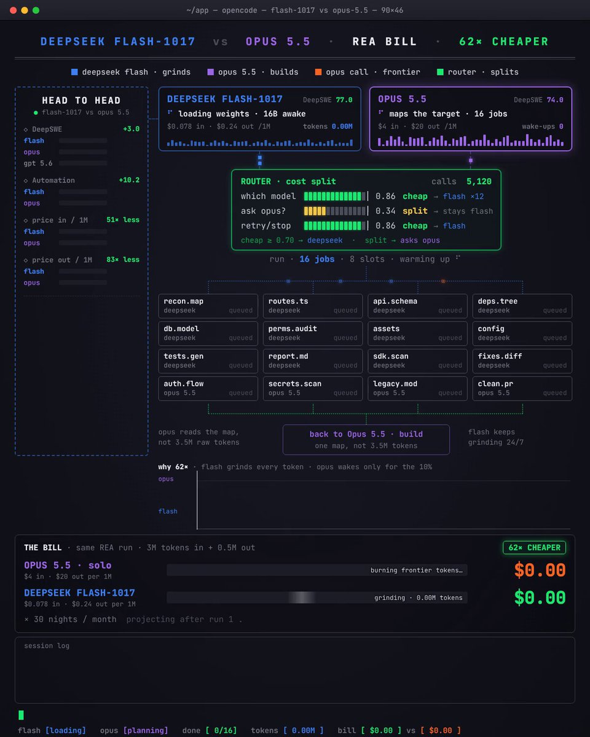Click the ask opus? yellow confidence bar
The width and height of the screenshot is (590, 737).
[x=335, y=211]
